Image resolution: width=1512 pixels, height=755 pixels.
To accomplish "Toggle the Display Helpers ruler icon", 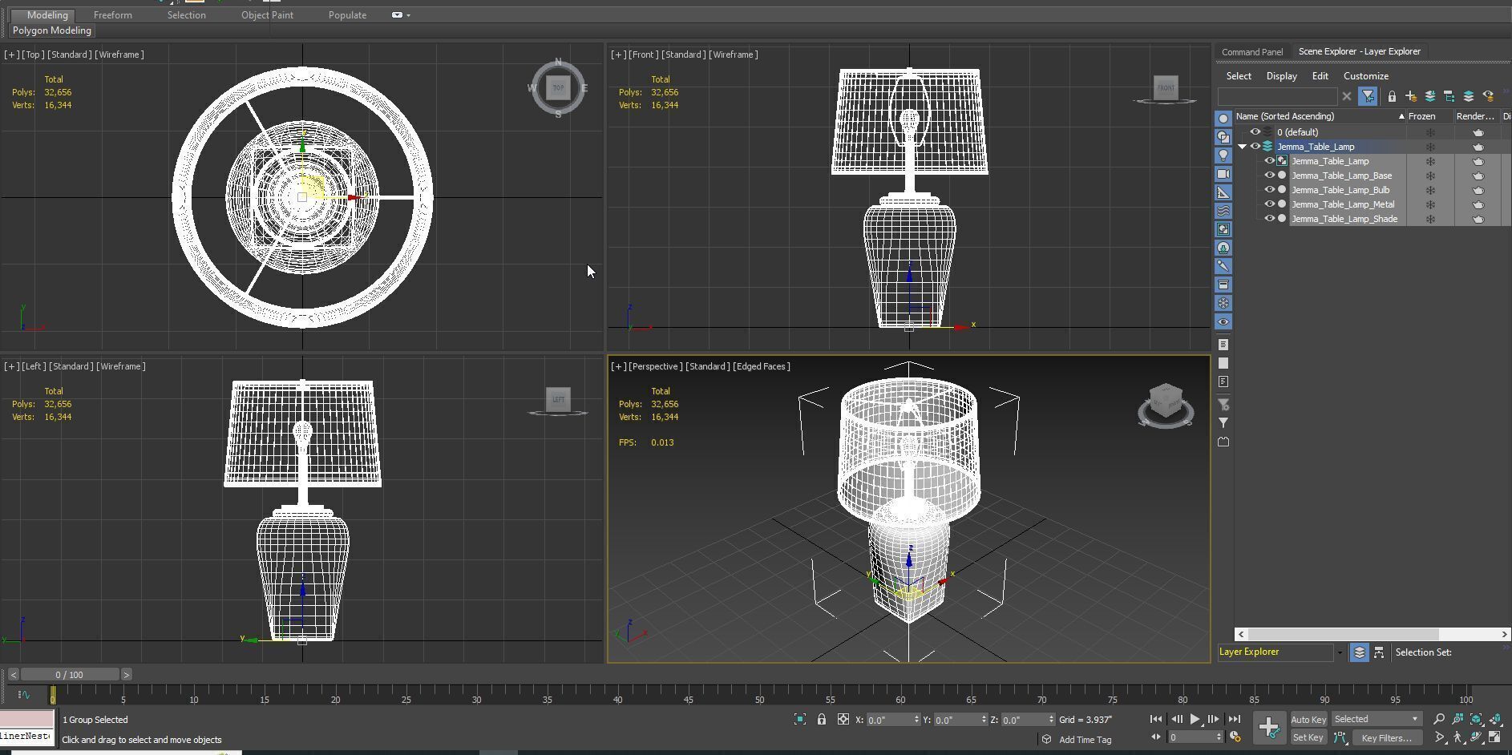I will [x=1223, y=192].
